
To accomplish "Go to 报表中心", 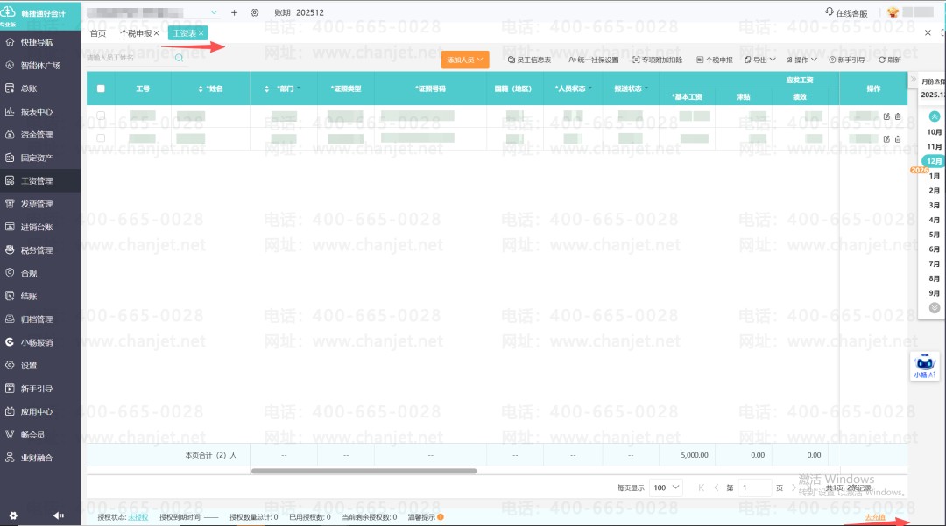I will tap(36, 111).
